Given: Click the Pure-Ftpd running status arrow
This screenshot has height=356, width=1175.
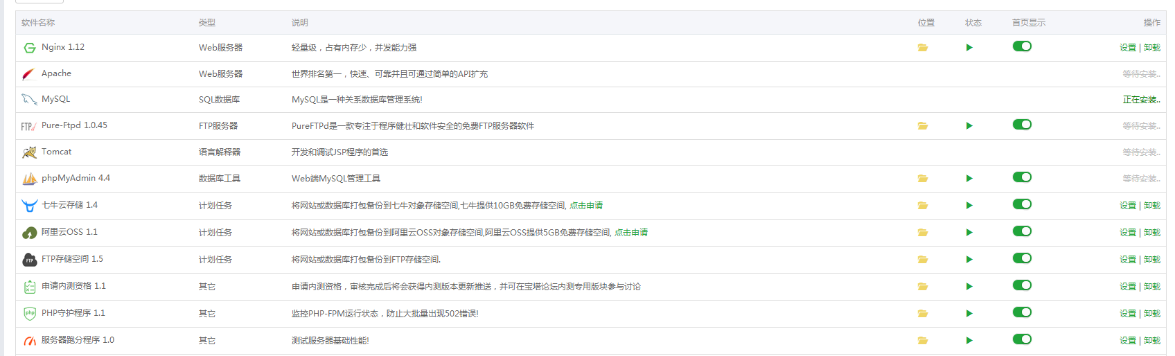Looking at the screenshot, I should (969, 126).
